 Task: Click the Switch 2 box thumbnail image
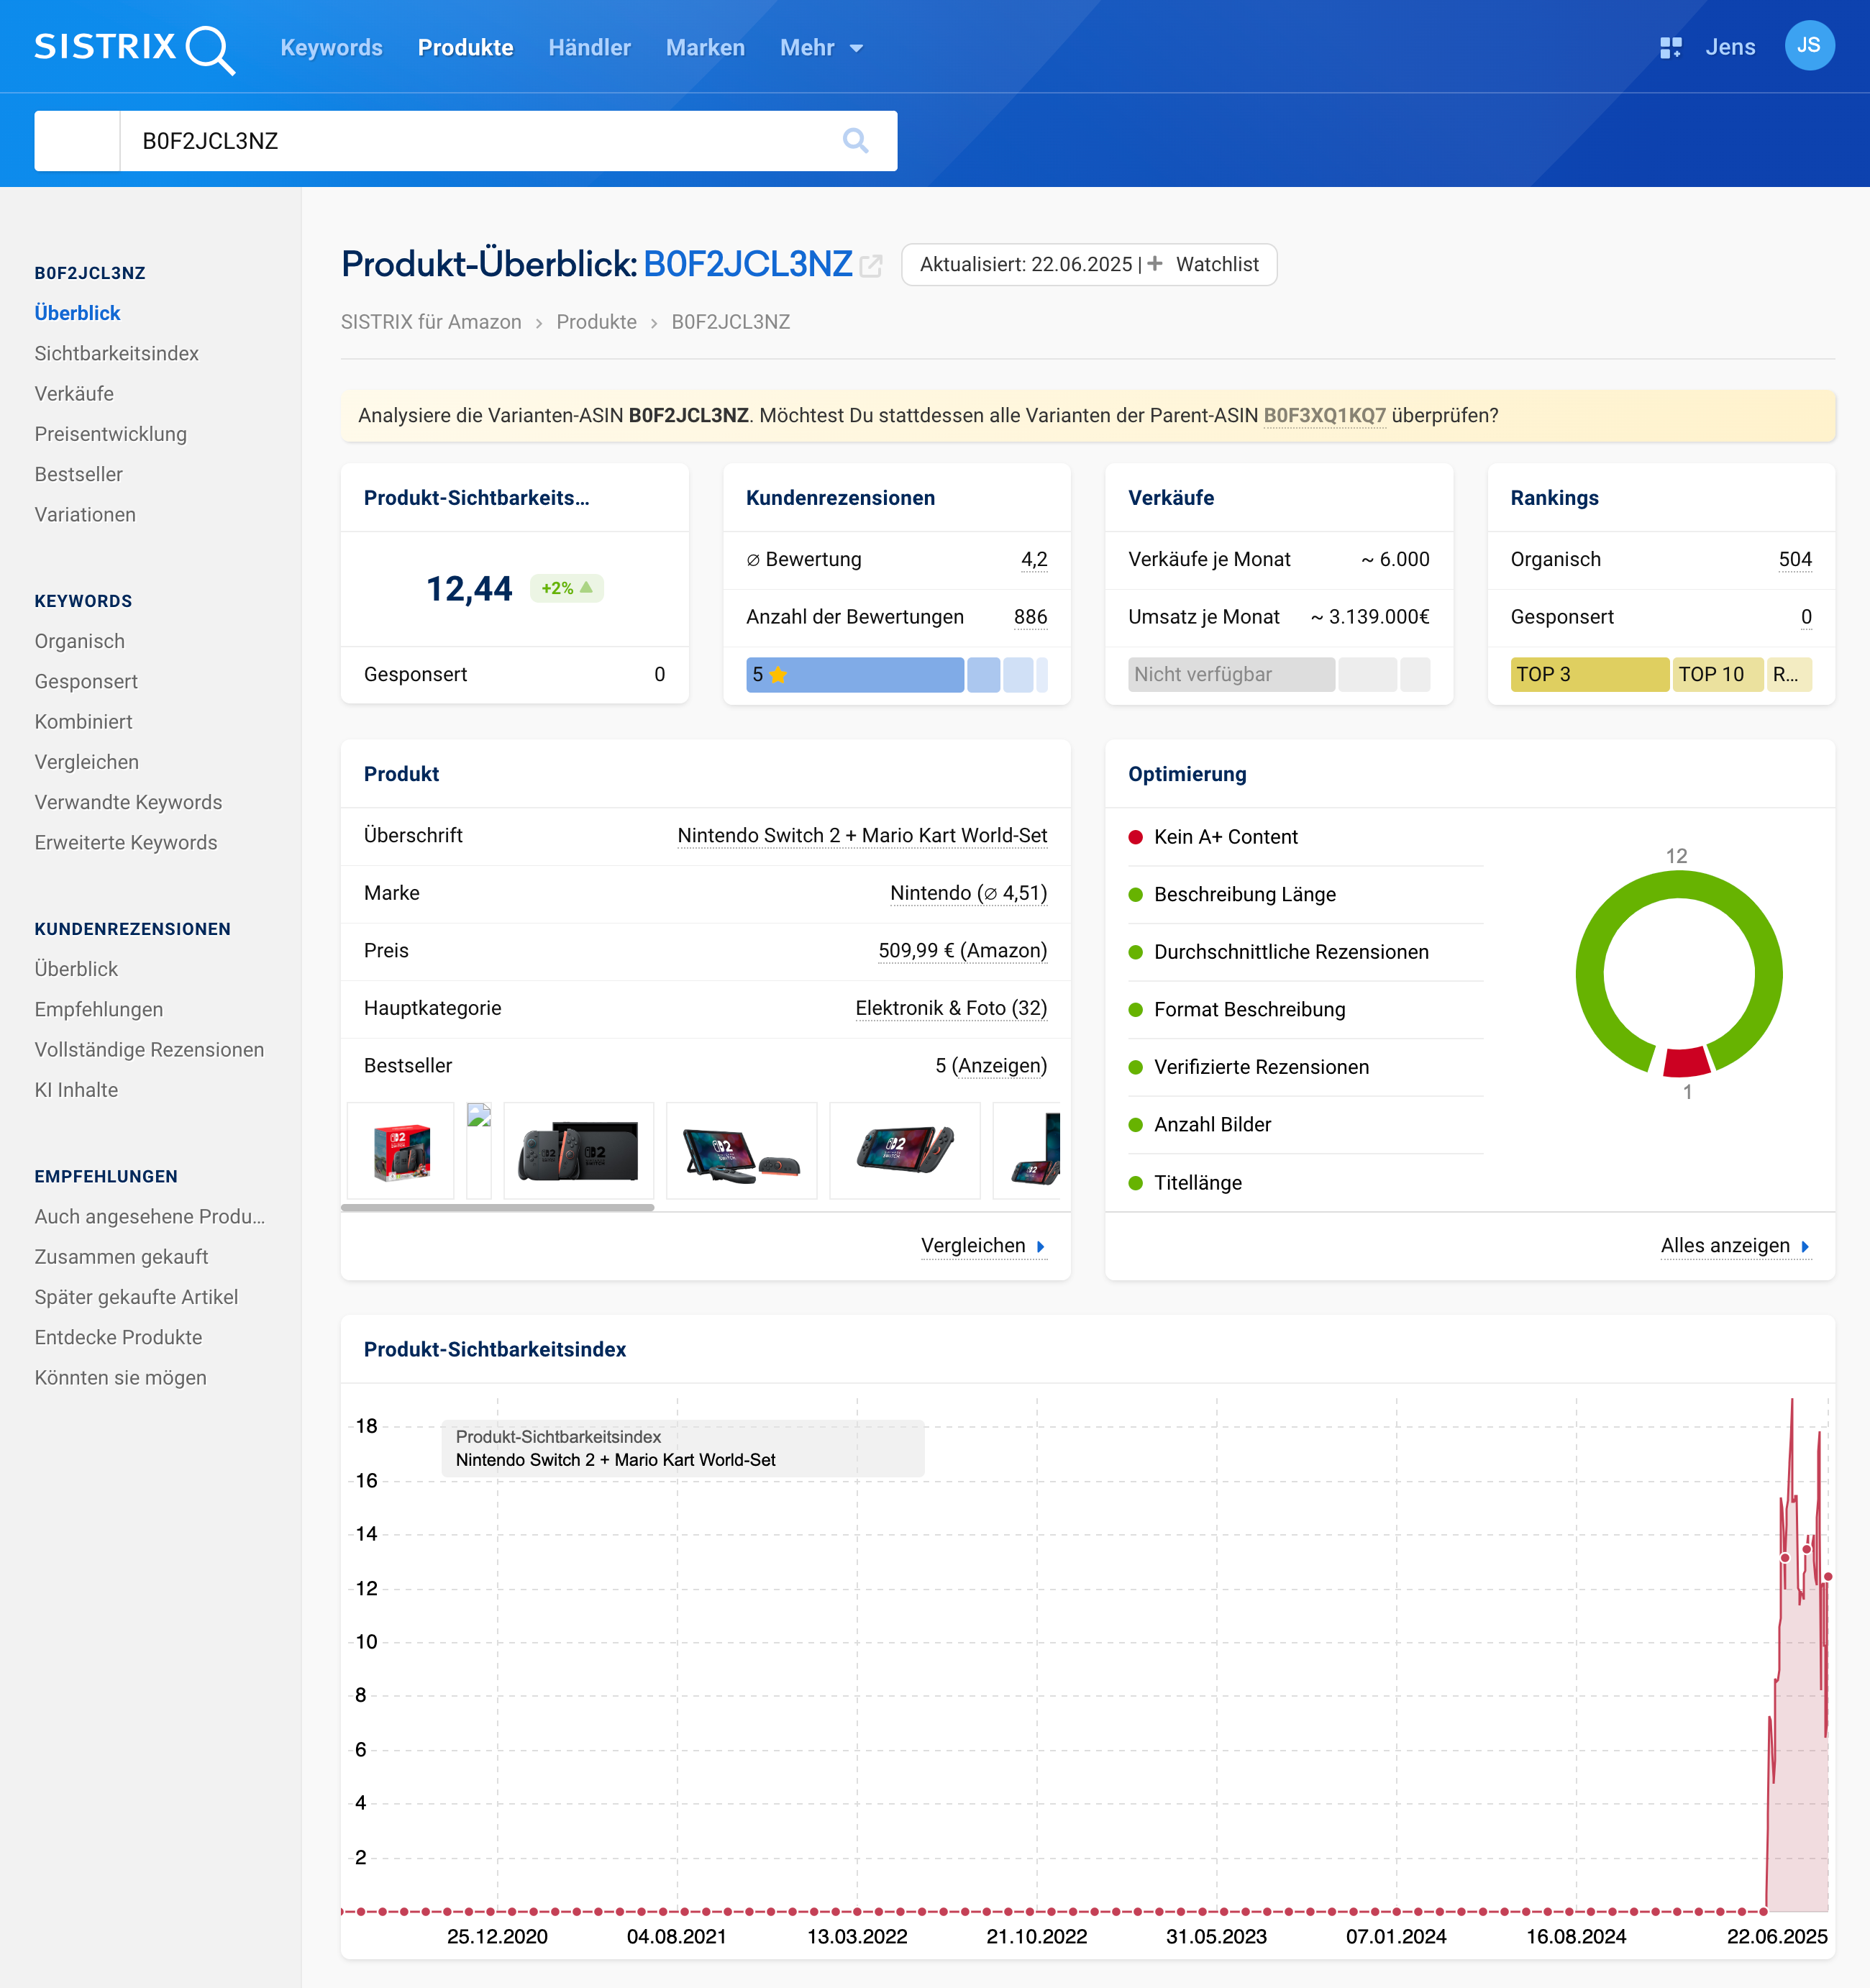pyautogui.click(x=401, y=1151)
